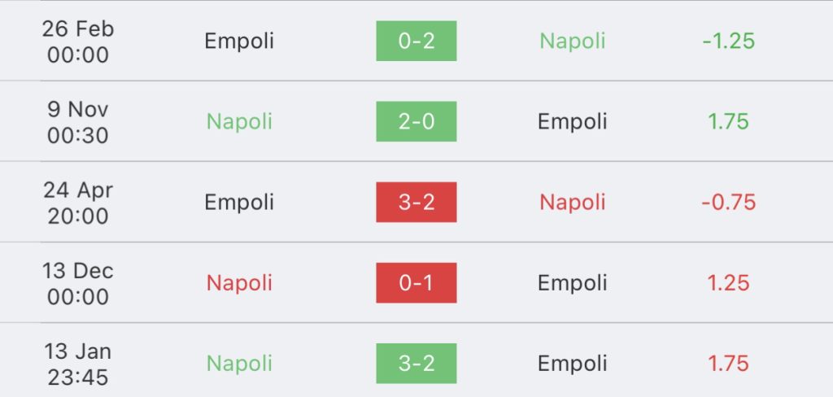The width and height of the screenshot is (833, 397).
Task: Select Napoli in the 9 Nov match
Action: coord(239,122)
